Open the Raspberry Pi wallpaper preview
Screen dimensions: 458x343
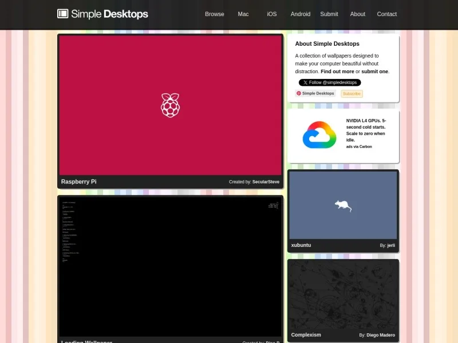(170, 105)
